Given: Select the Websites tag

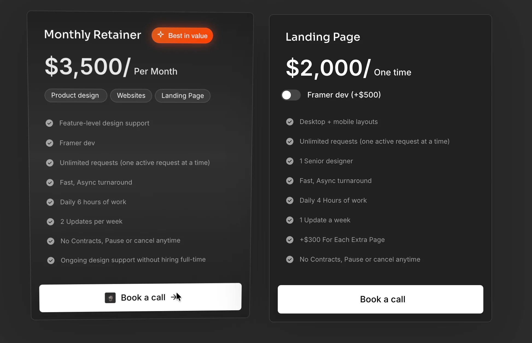Looking at the screenshot, I should 131,96.
